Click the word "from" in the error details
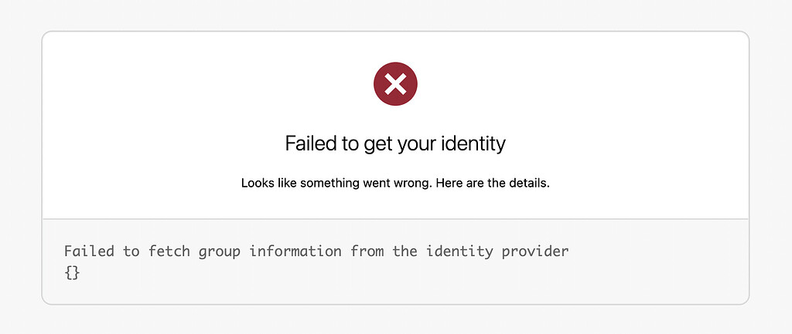Screen dimensions: 792x334 [x=366, y=251]
